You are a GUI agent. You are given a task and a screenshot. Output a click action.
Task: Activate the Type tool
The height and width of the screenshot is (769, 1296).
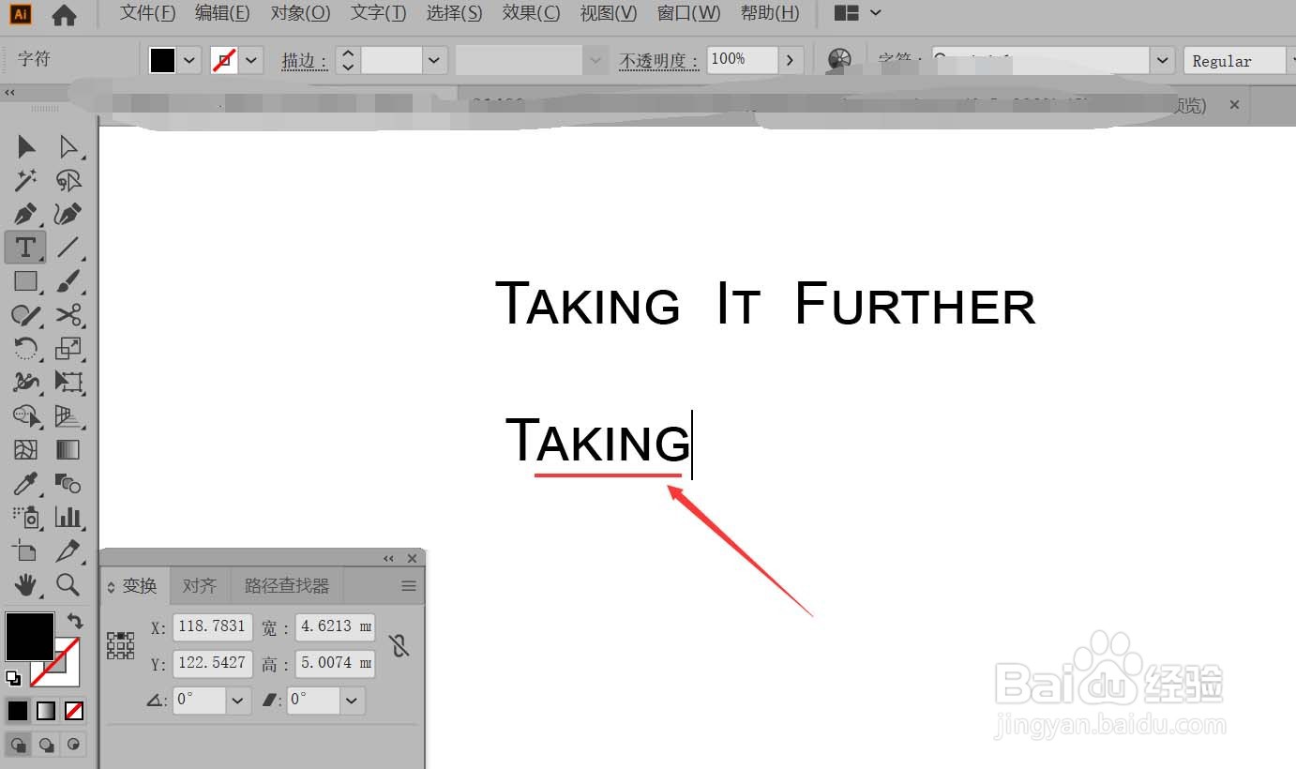[x=25, y=248]
